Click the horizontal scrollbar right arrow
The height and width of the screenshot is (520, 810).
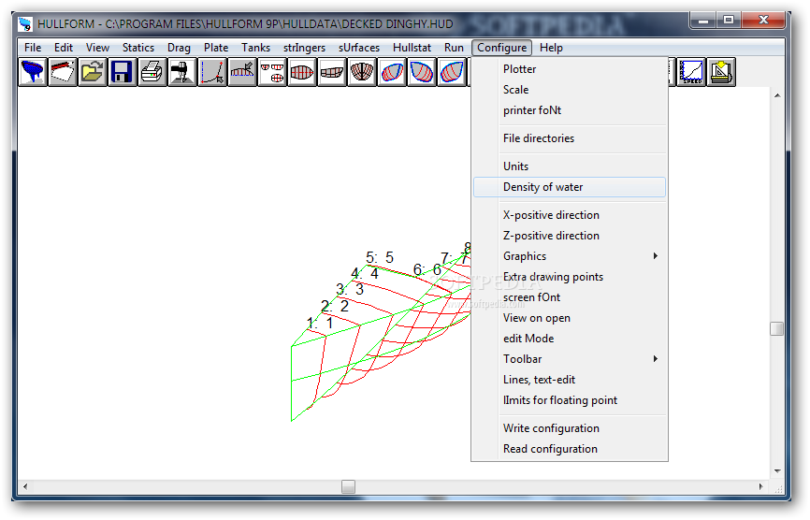pyautogui.click(x=761, y=486)
